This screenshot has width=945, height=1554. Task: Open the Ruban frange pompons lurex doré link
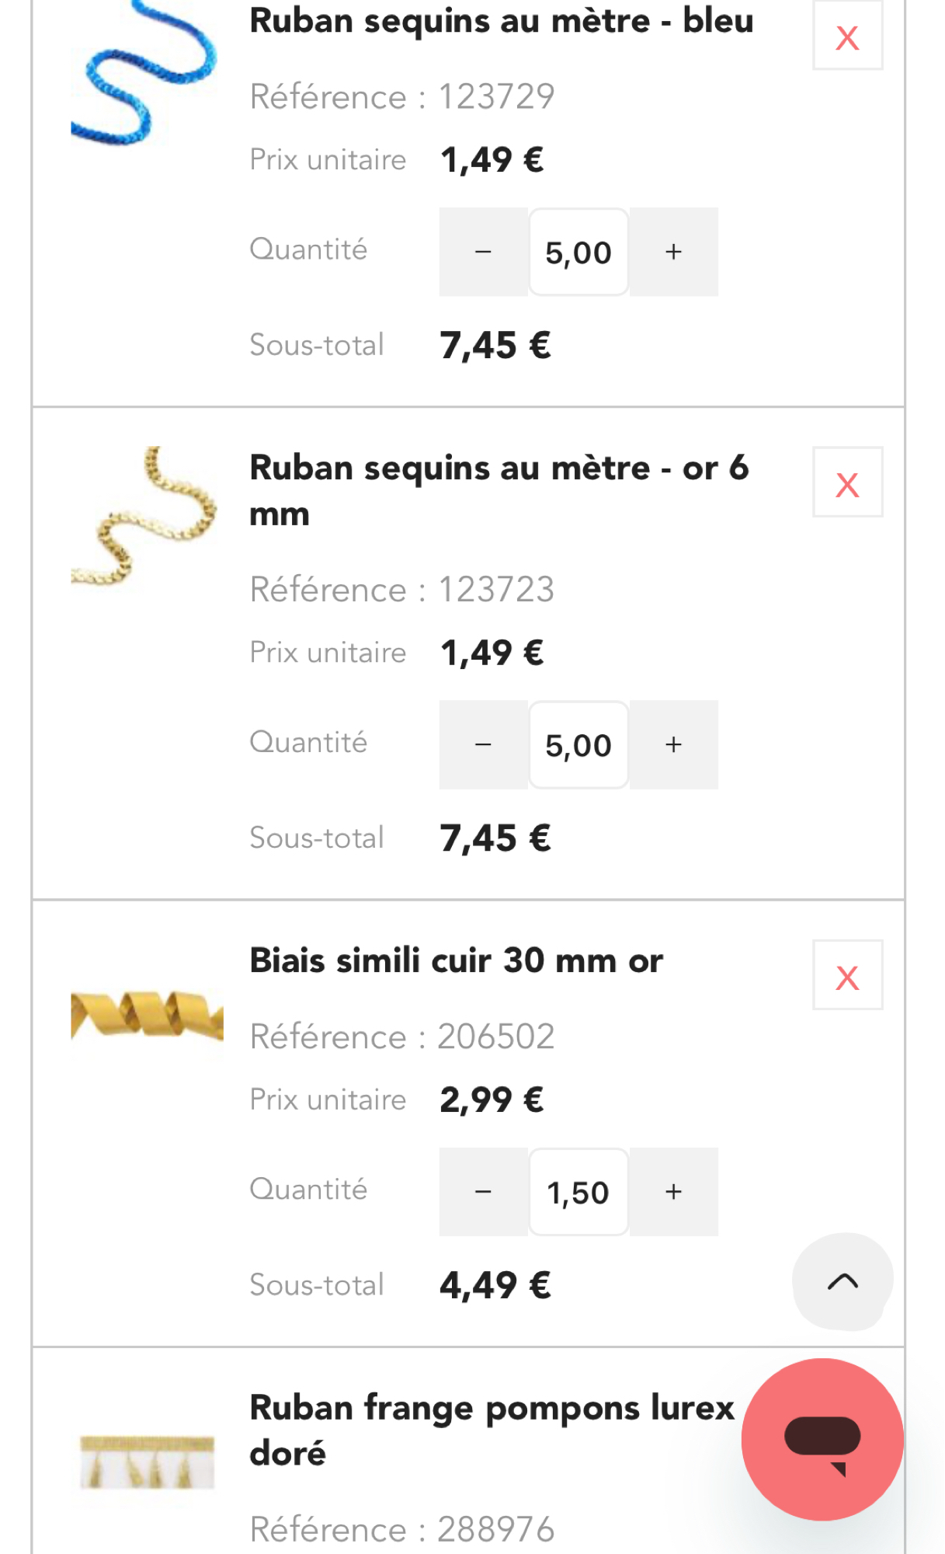(x=491, y=1430)
